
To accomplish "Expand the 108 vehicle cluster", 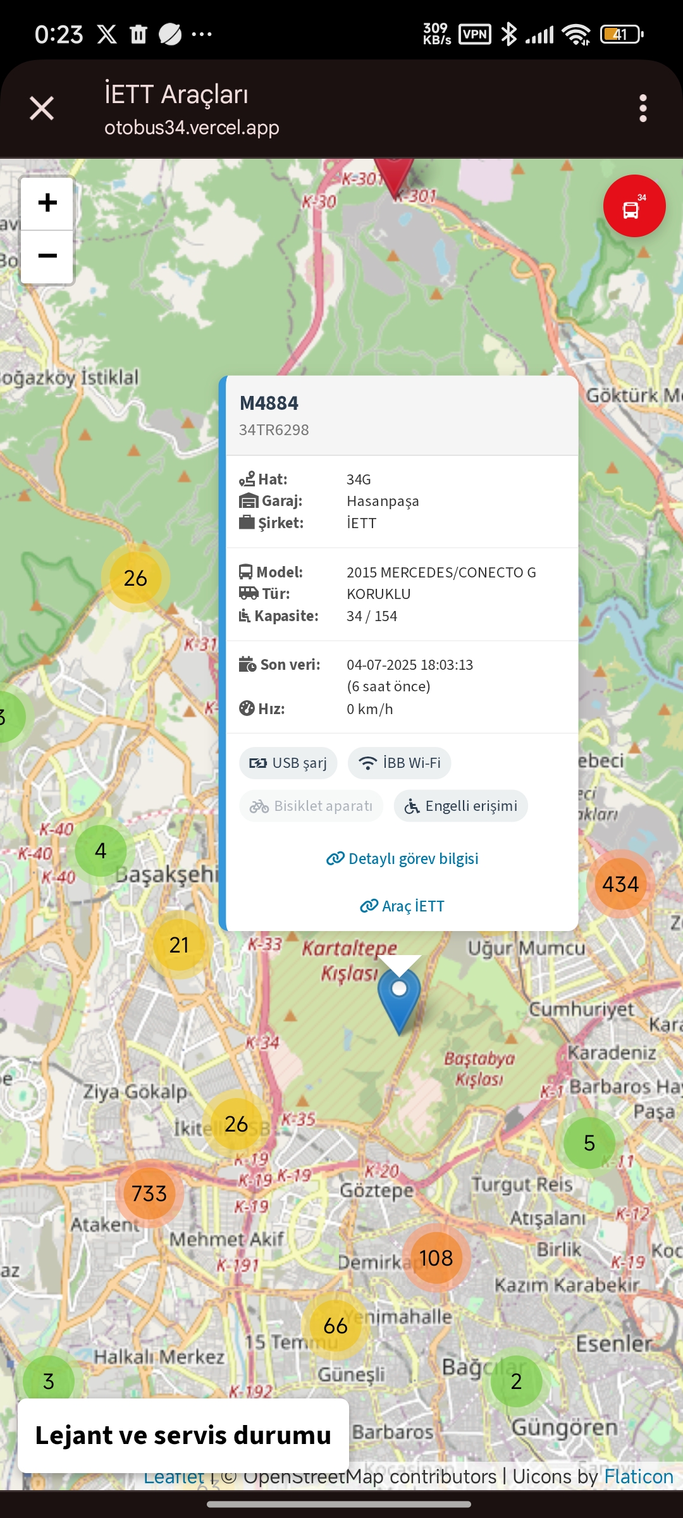I will click(x=436, y=1258).
